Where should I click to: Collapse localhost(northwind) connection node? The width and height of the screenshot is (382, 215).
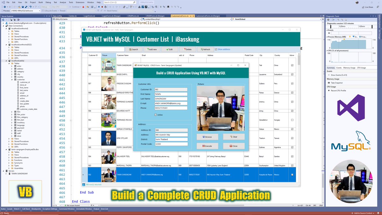pos(6,28)
